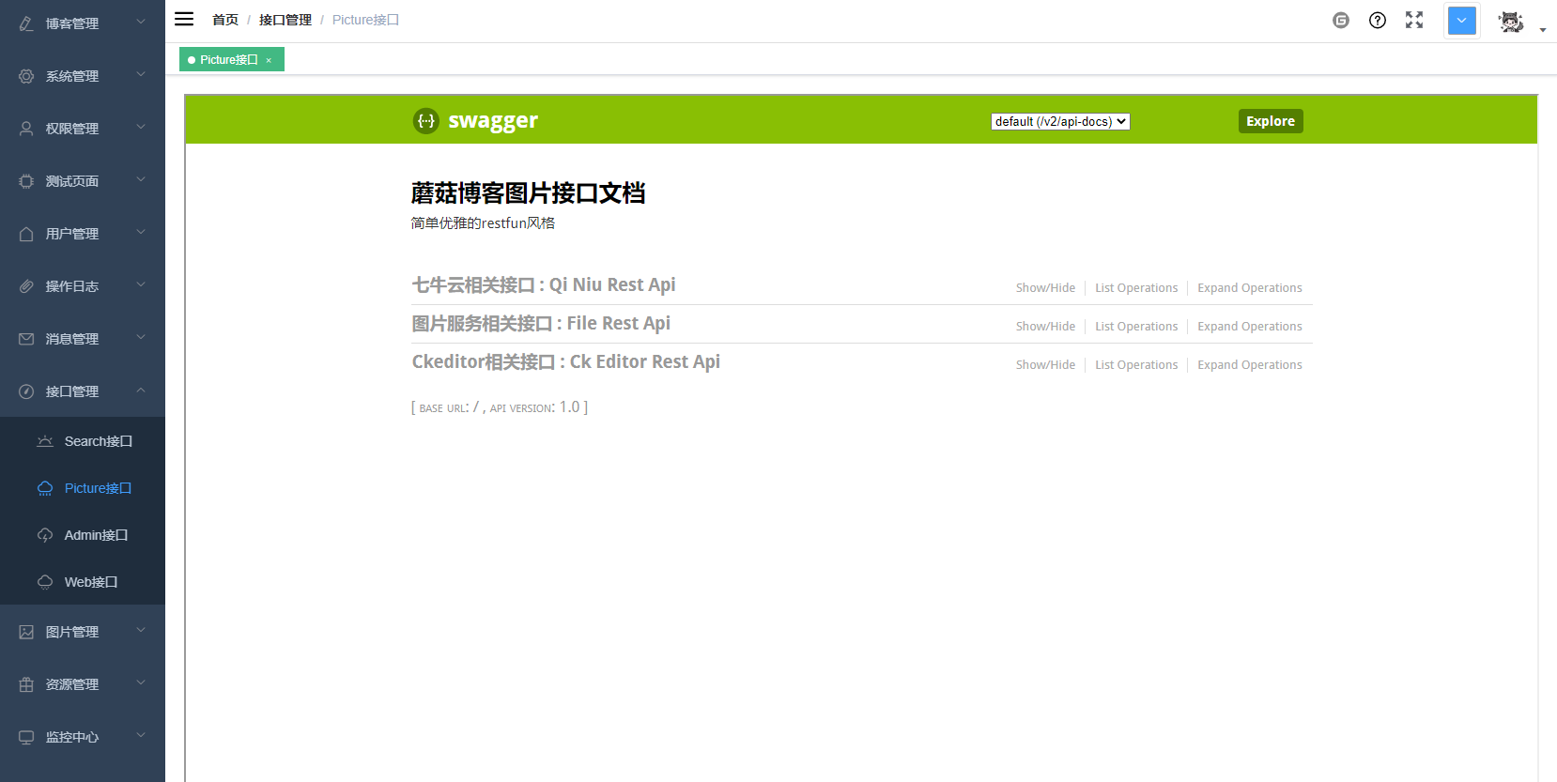The height and width of the screenshot is (782, 1557).
Task: Open the Gitee icon in top bar
Action: (x=1341, y=21)
